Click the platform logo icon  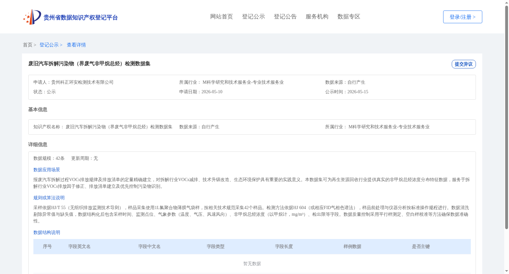[32, 17]
